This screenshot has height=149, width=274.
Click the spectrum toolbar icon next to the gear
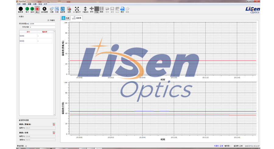[x=57, y=10]
